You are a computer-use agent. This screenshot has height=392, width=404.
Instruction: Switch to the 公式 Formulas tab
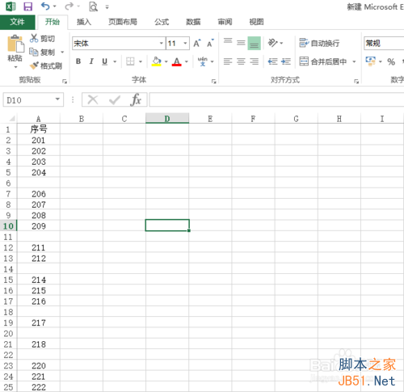click(x=162, y=22)
